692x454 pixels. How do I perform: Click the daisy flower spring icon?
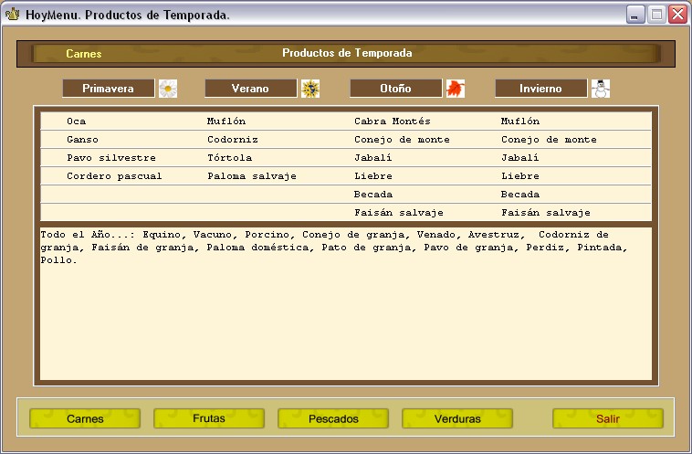[168, 89]
